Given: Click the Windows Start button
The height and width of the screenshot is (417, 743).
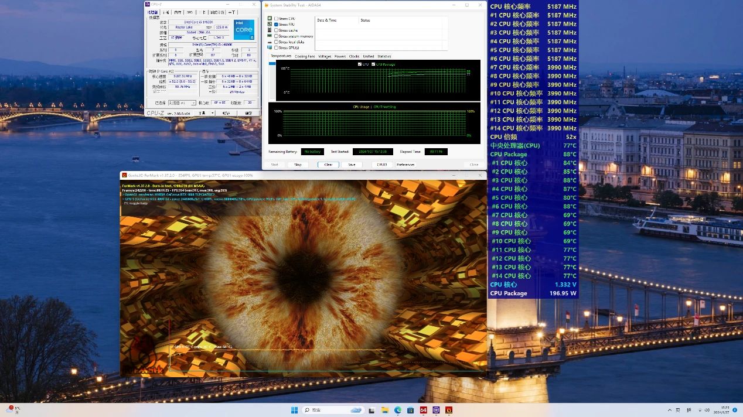Looking at the screenshot, I should pos(294,410).
